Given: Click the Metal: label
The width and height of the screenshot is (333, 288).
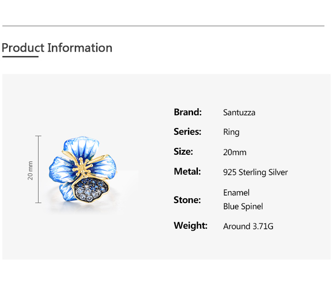Looking at the screenshot, I should coord(187,171).
